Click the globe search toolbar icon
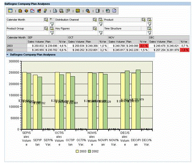This screenshot has width=195, height=166. [88, 11]
